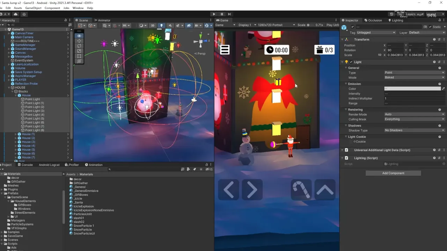Open the Android Logcat tab
This screenshot has height=251, width=447.
coord(49,165)
